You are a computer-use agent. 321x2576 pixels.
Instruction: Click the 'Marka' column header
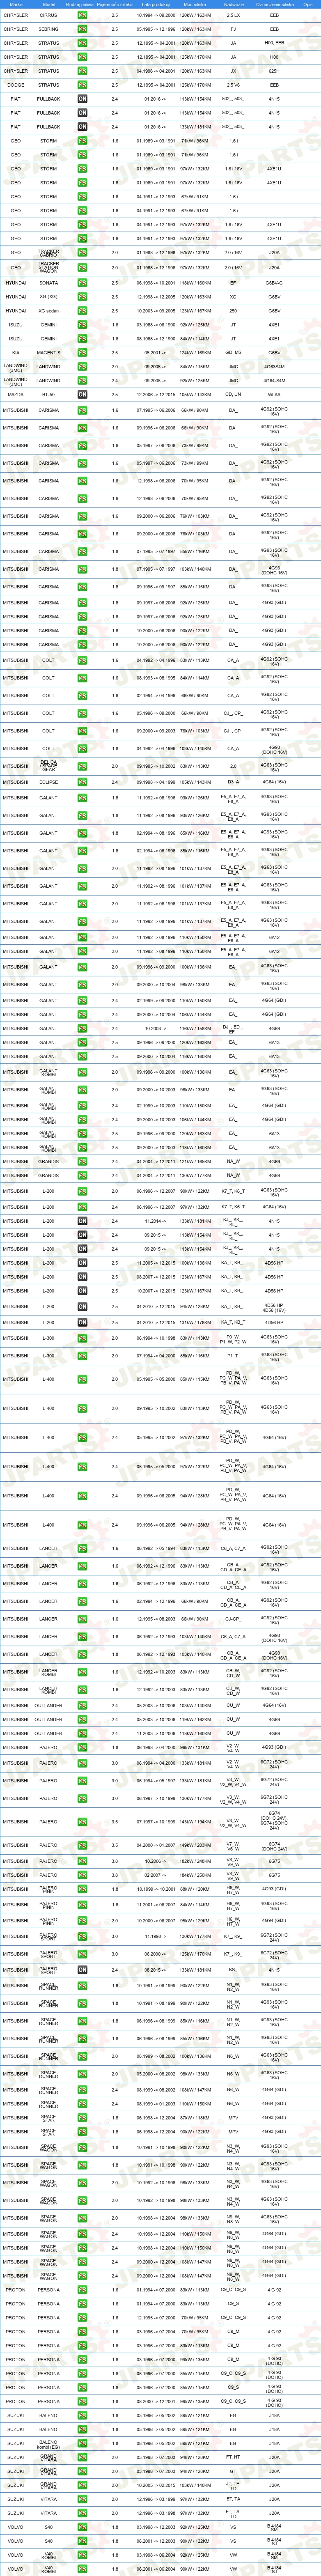16,4
